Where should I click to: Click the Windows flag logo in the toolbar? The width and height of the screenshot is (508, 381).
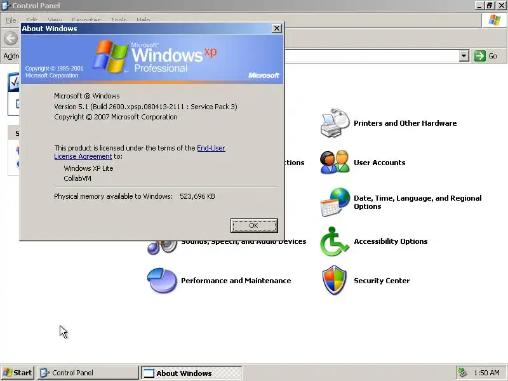(x=495, y=20)
